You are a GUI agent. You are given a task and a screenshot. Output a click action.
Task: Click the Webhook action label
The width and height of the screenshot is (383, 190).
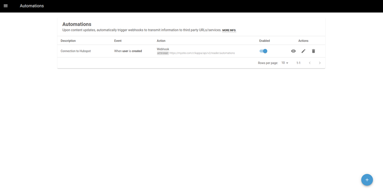[x=163, y=49]
